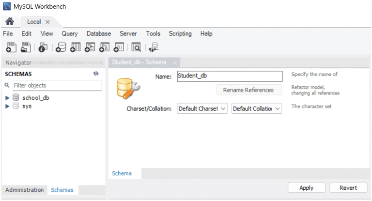The width and height of the screenshot is (372, 201).
Task: Create a new function icon
Action: click(119, 47)
